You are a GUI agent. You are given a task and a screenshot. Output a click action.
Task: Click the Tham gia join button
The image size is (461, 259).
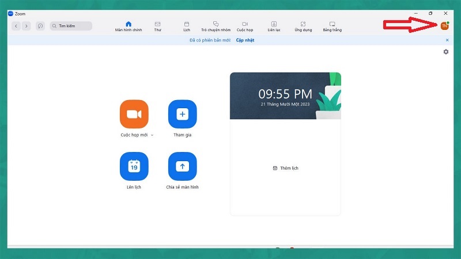click(182, 114)
